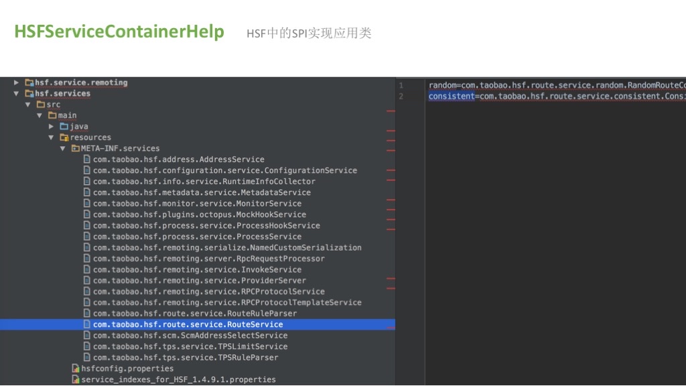Click the src folder icon

[x=41, y=104]
